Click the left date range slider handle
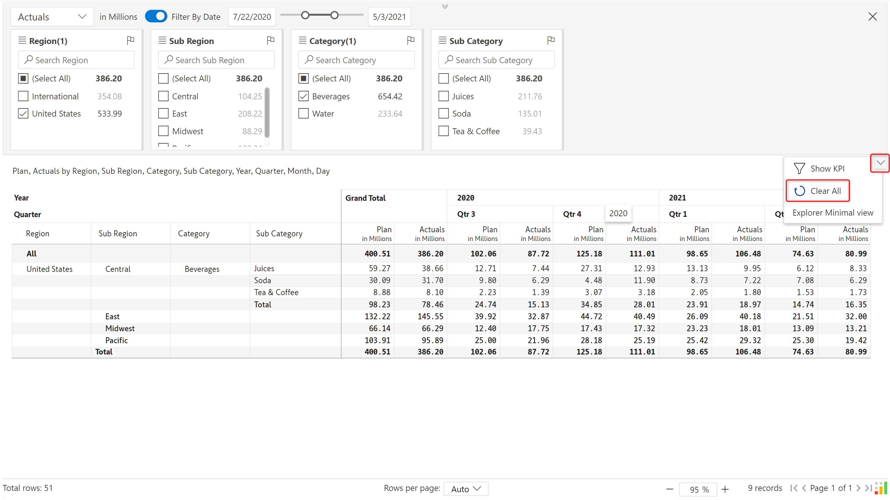The image size is (890, 500). [x=305, y=15]
